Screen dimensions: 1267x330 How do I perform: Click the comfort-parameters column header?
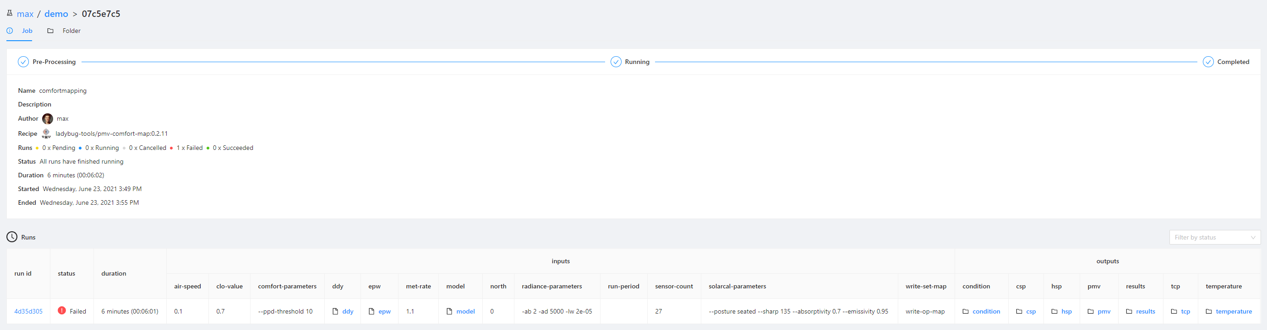pos(287,286)
